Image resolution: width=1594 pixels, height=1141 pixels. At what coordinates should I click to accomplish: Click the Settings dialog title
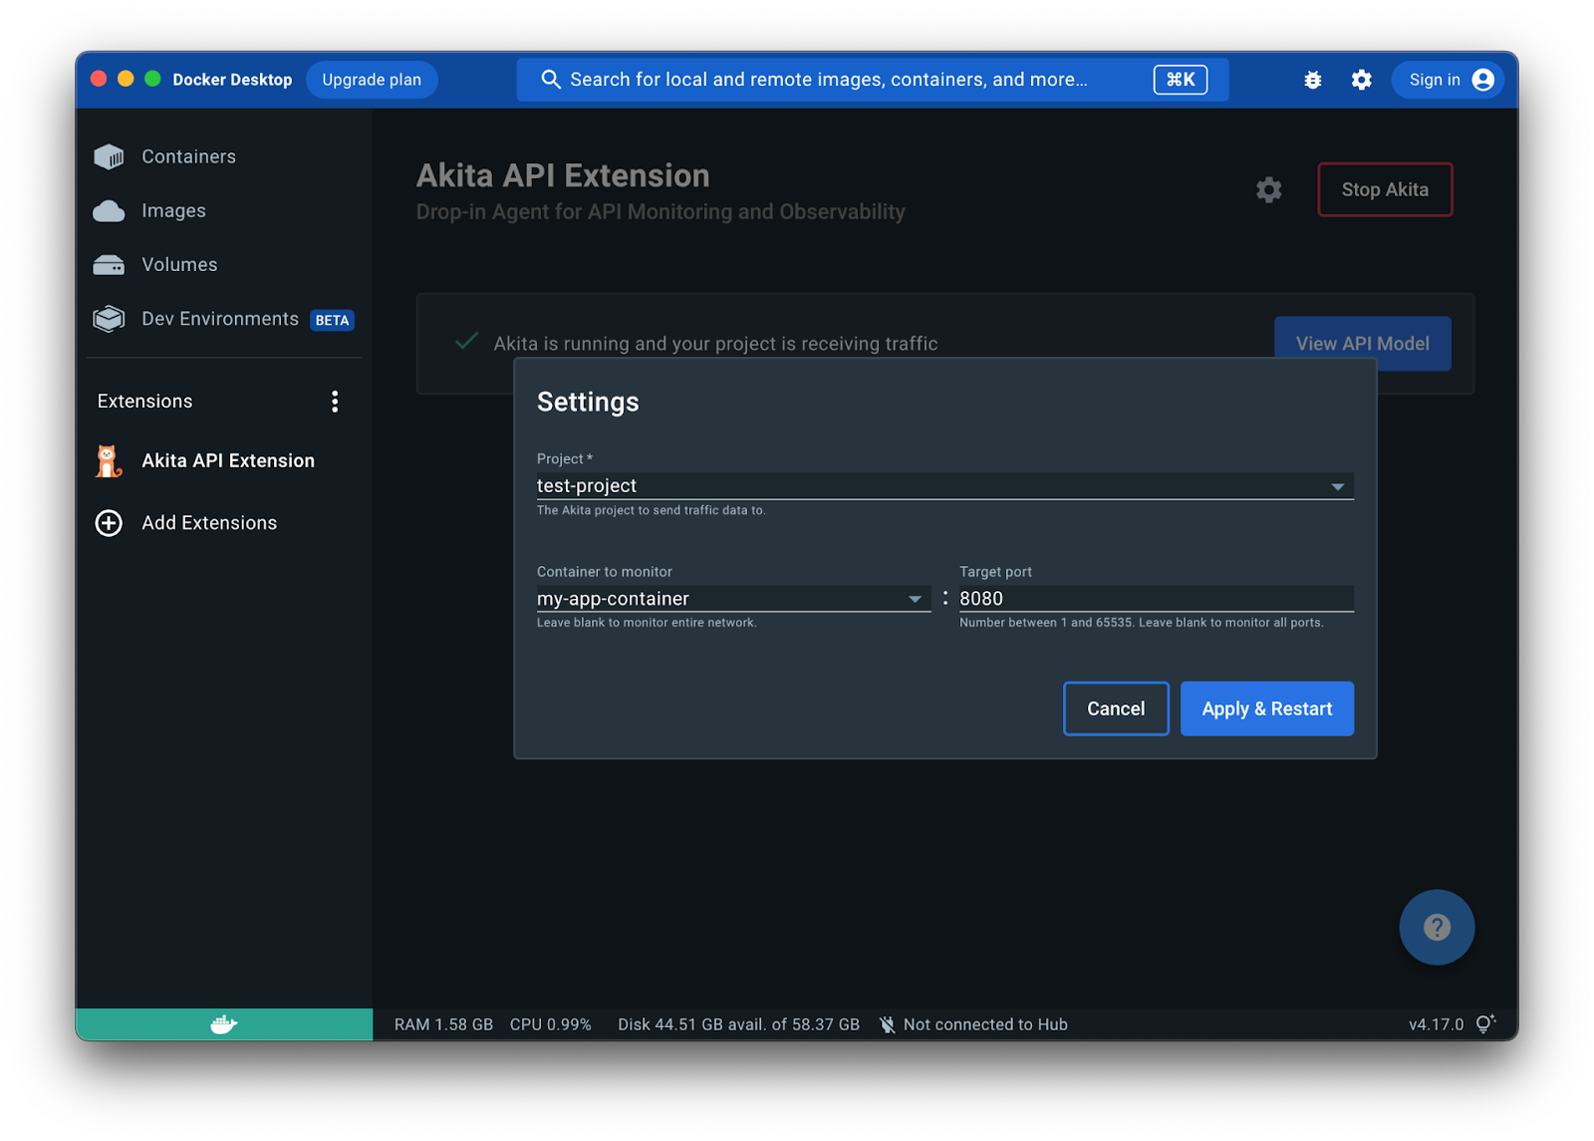(x=588, y=402)
